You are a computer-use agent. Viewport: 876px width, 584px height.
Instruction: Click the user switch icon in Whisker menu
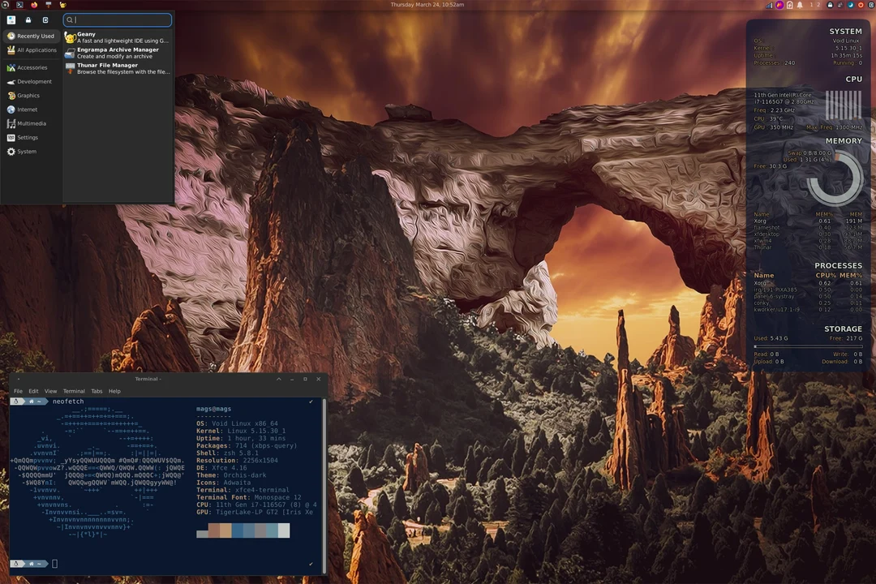(x=45, y=19)
